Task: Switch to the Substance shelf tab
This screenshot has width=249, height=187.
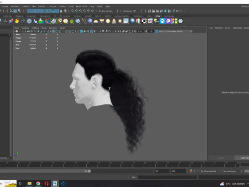Action: pyautogui.click(x=138, y=16)
